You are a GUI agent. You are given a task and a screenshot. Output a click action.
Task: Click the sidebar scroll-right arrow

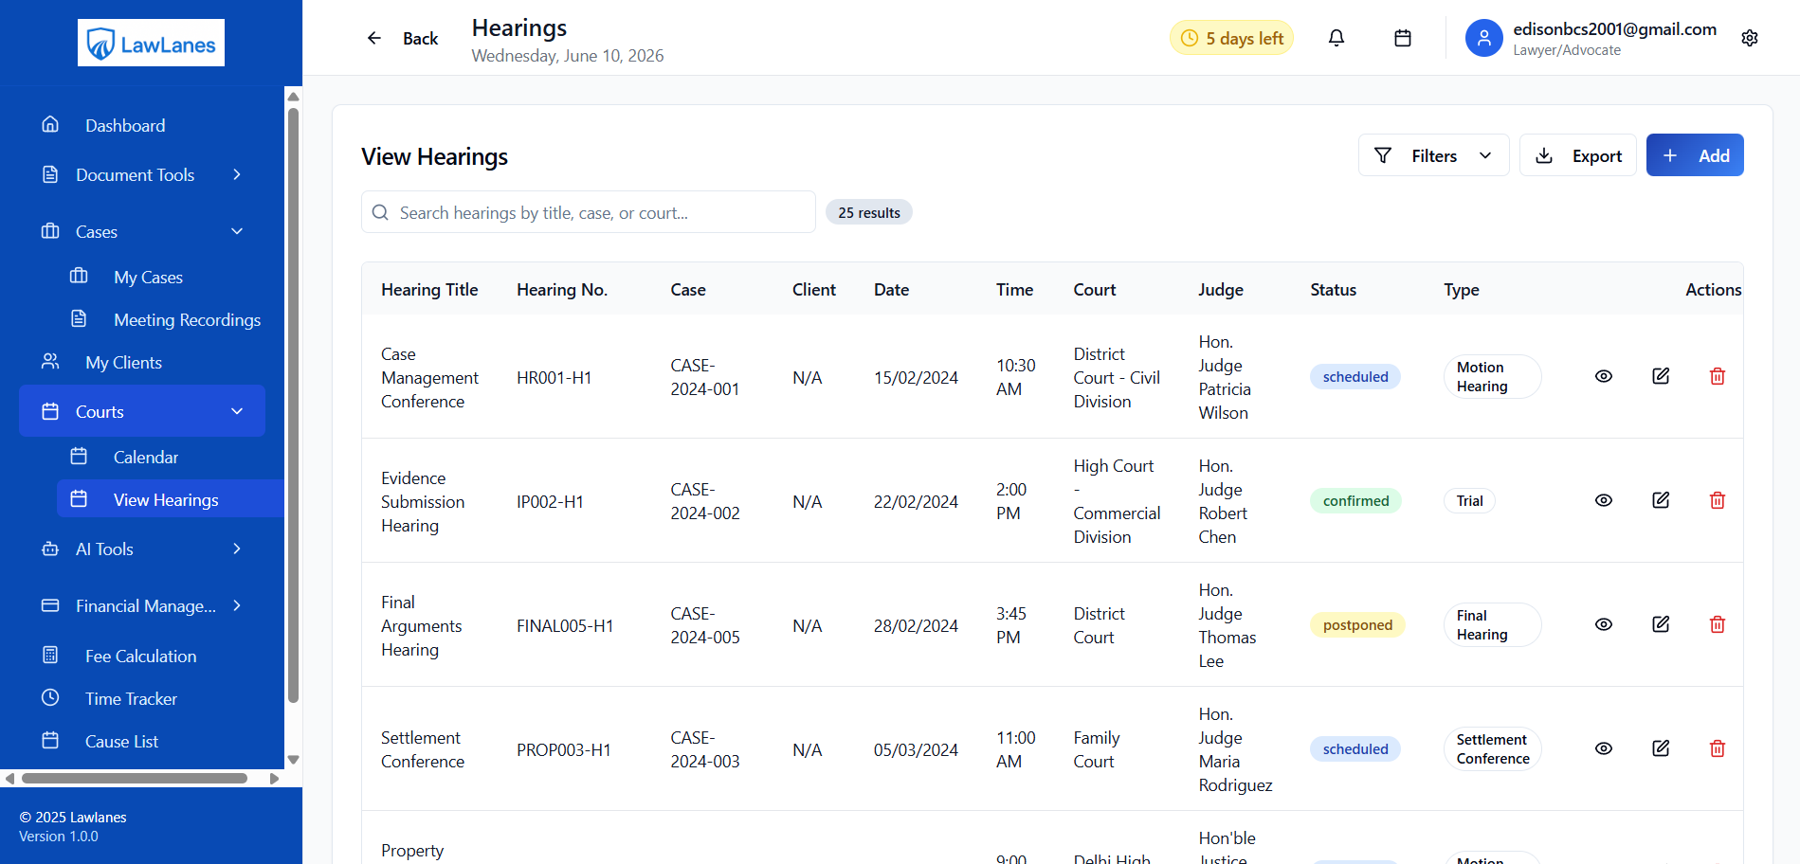[x=275, y=779]
